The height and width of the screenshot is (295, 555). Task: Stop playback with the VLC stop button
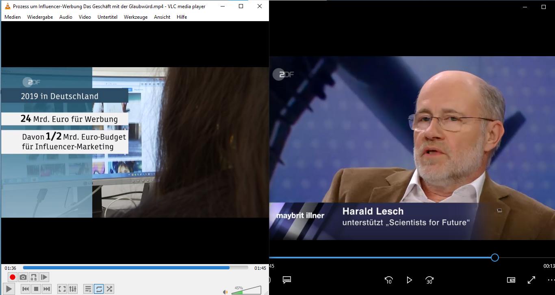coord(36,289)
